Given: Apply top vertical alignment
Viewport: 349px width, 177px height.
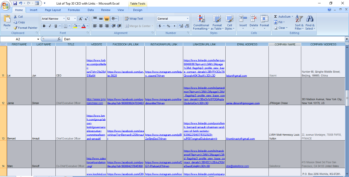Looking at the screenshot, I should click(95, 19).
